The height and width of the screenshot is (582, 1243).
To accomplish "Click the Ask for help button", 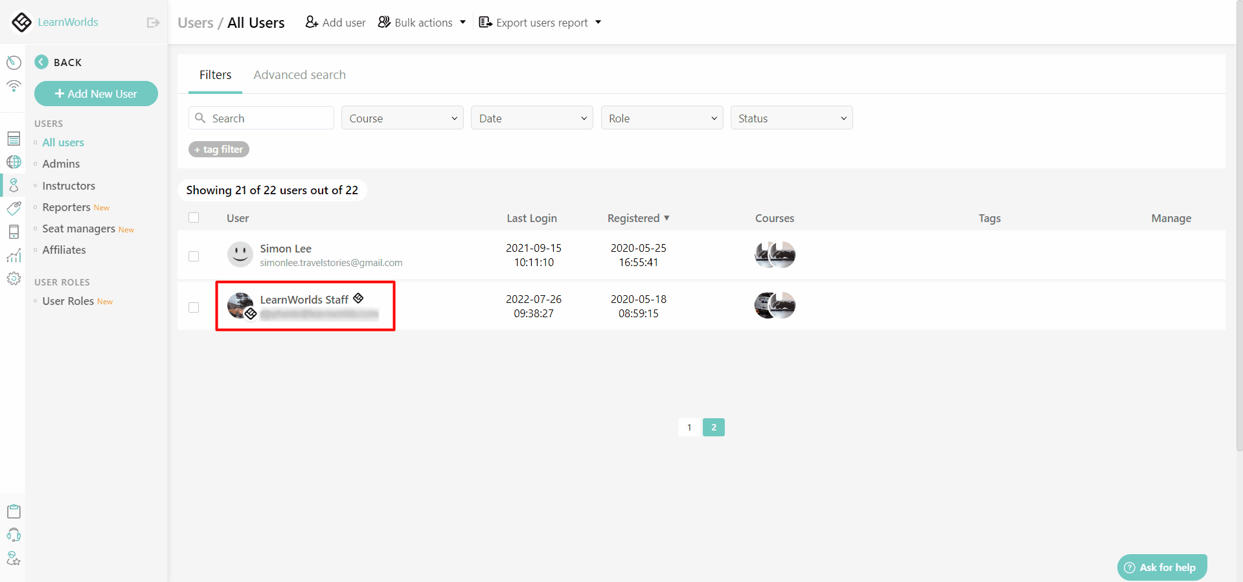I will (x=1162, y=567).
